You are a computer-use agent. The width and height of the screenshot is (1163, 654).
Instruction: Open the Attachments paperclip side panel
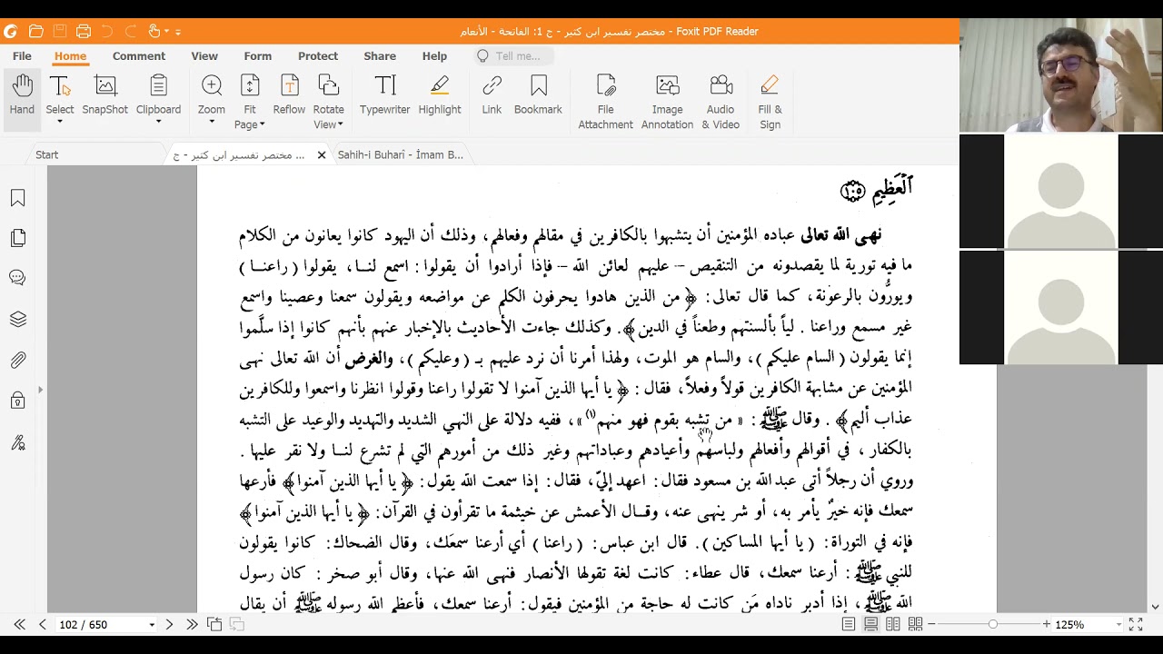tap(18, 360)
